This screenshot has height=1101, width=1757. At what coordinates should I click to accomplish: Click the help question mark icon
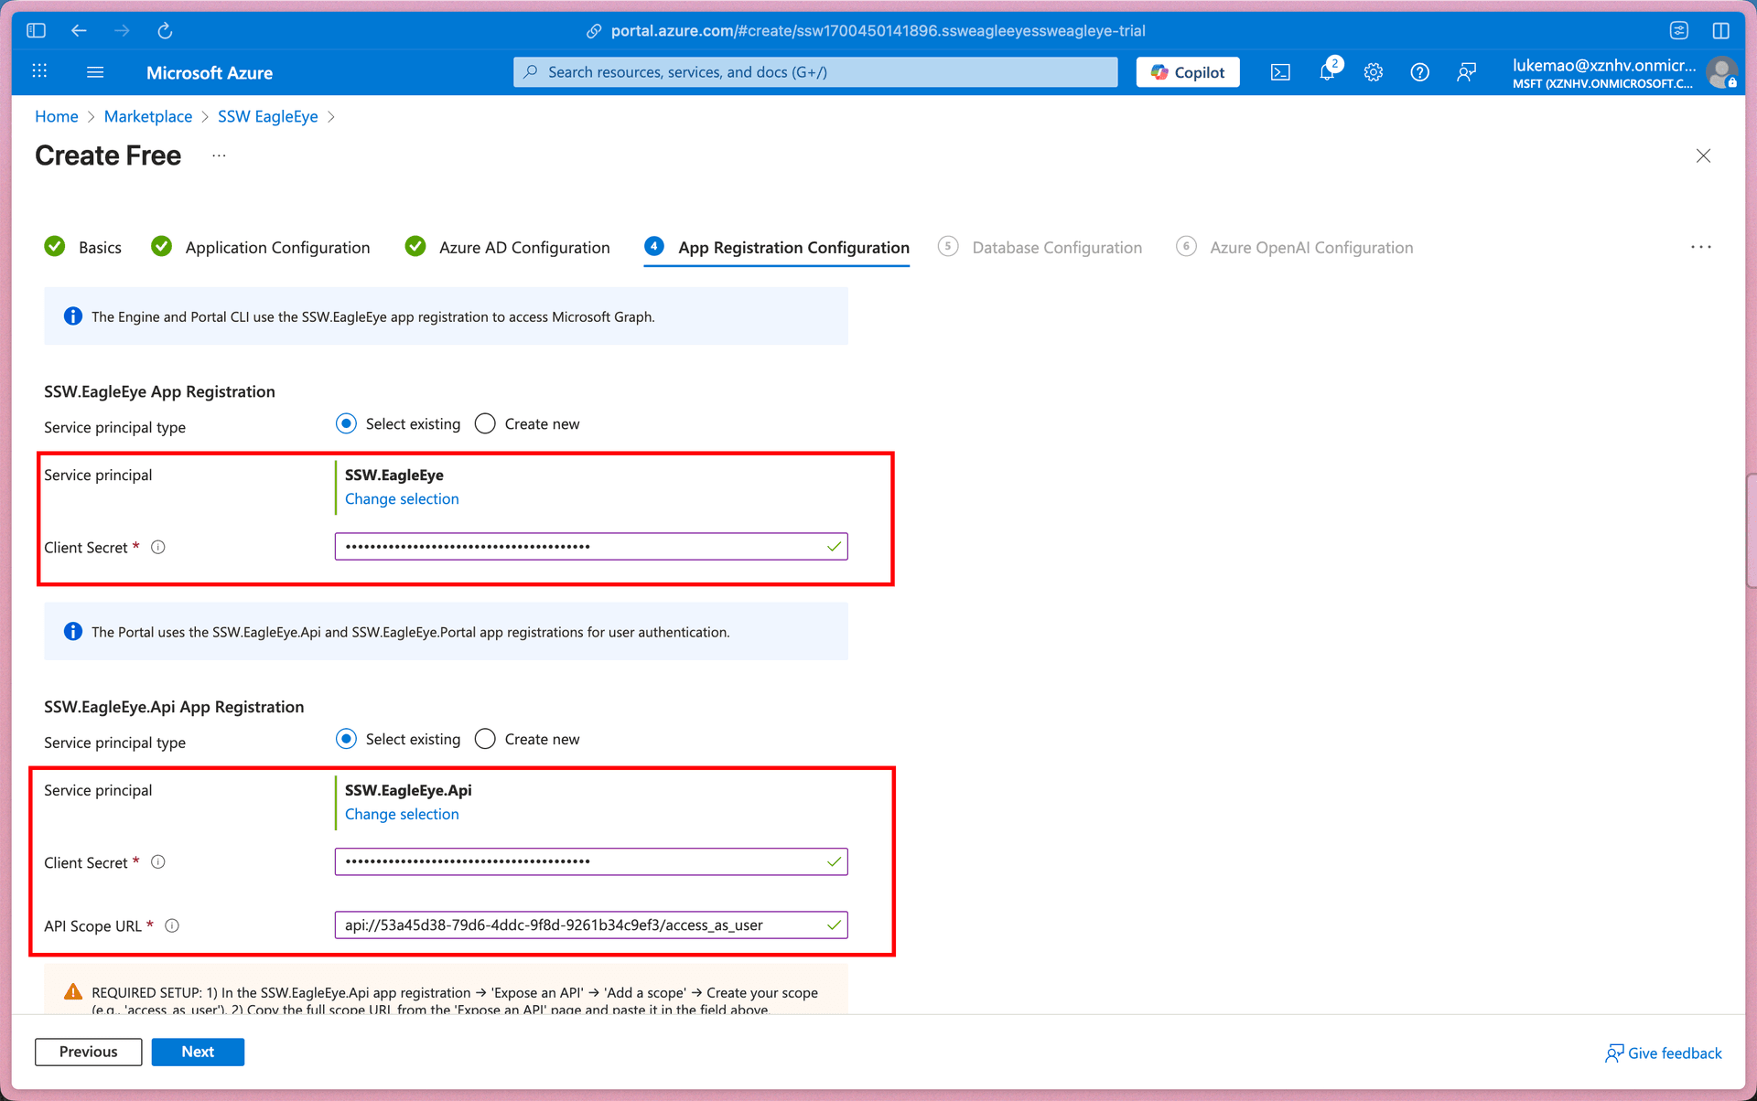[1419, 72]
